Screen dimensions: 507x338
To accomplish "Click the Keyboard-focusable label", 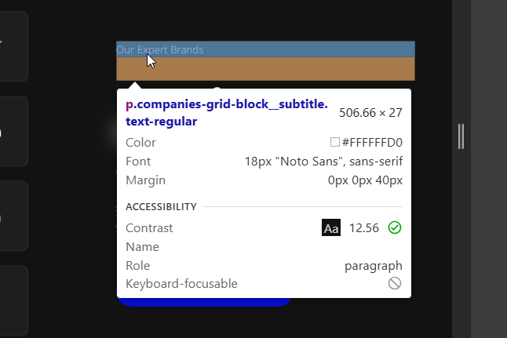I will 181,284.
